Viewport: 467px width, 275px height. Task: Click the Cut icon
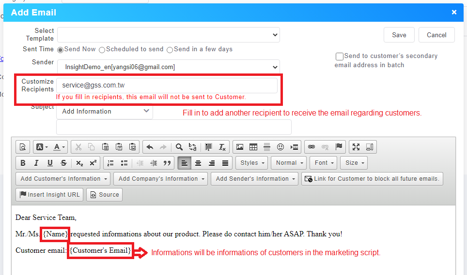pyautogui.click(x=78, y=147)
